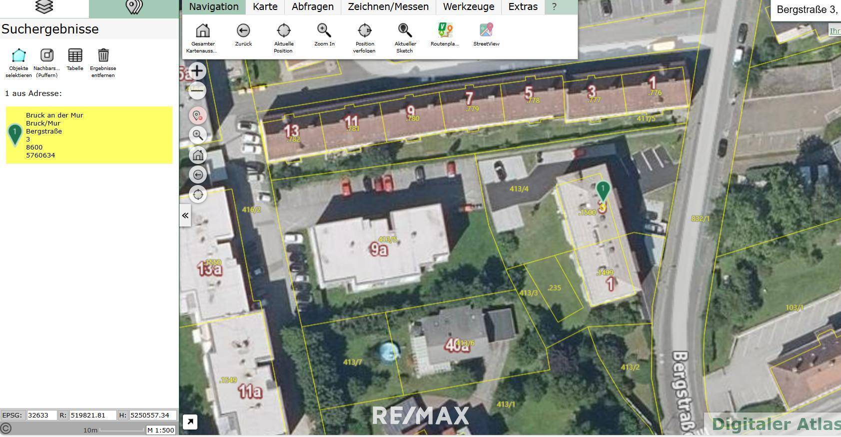Go back with the Zurück toolbar button
841x437 pixels.
click(x=243, y=34)
